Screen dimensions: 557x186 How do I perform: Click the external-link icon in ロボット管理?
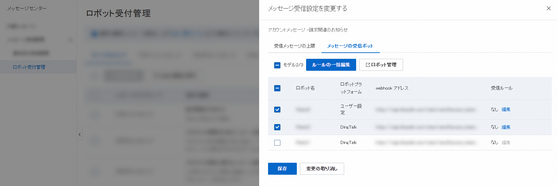pyautogui.click(x=368, y=65)
